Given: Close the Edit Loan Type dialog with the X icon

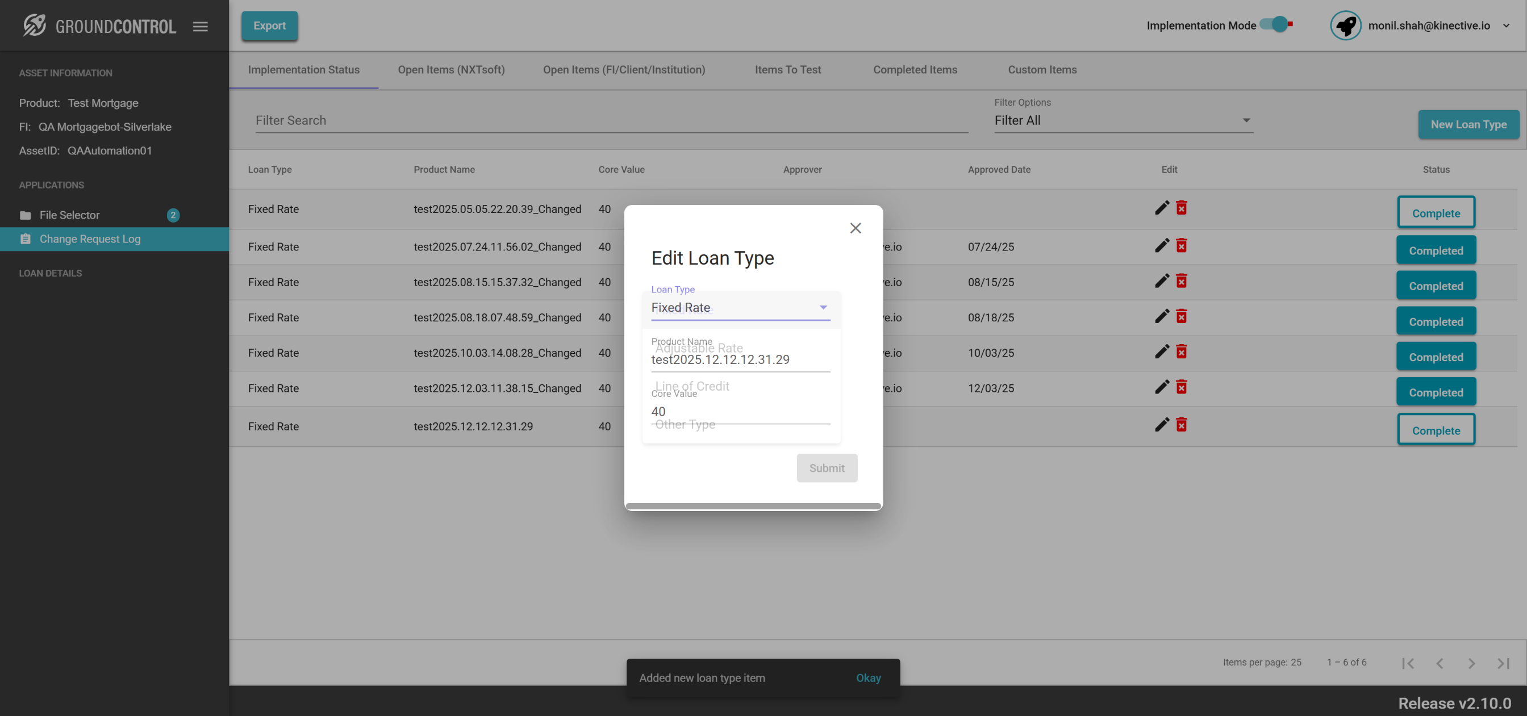Looking at the screenshot, I should click(x=855, y=228).
